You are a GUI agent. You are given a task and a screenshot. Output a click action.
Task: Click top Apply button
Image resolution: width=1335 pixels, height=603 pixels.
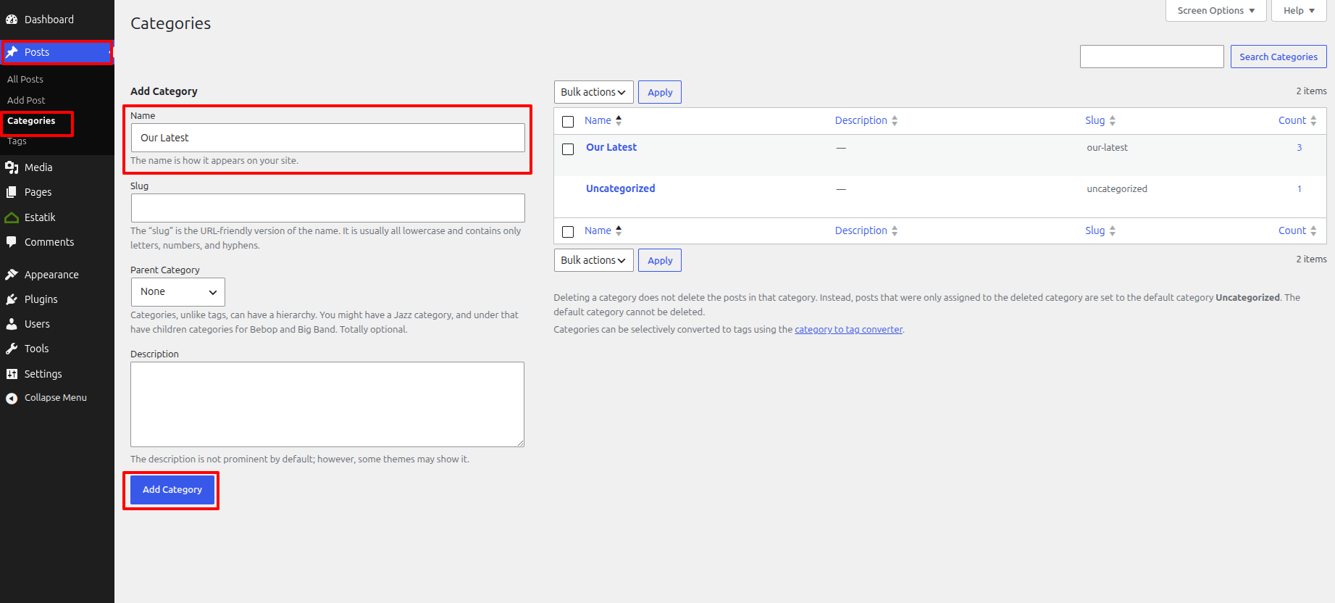click(x=660, y=92)
